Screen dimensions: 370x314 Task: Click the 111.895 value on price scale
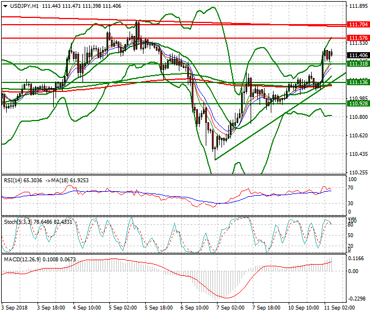(x=358, y=7)
